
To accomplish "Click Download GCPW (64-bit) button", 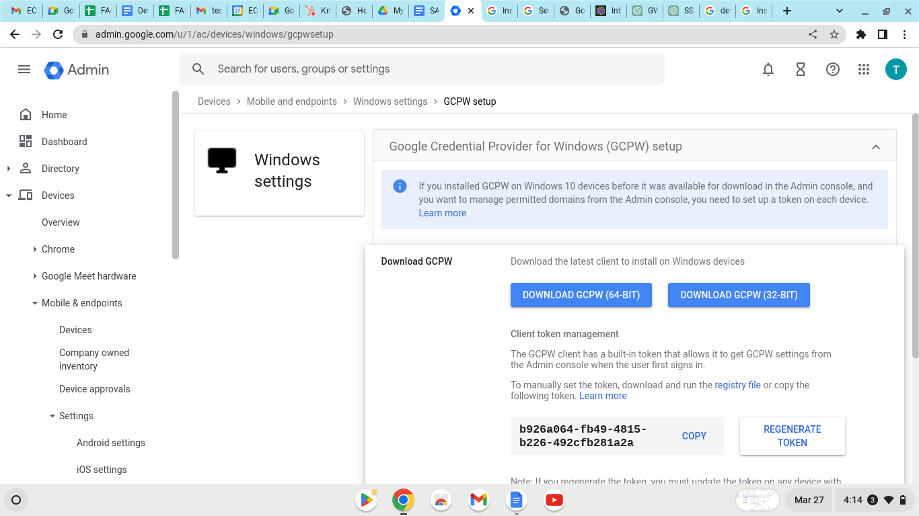I will pyautogui.click(x=581, y=295).
